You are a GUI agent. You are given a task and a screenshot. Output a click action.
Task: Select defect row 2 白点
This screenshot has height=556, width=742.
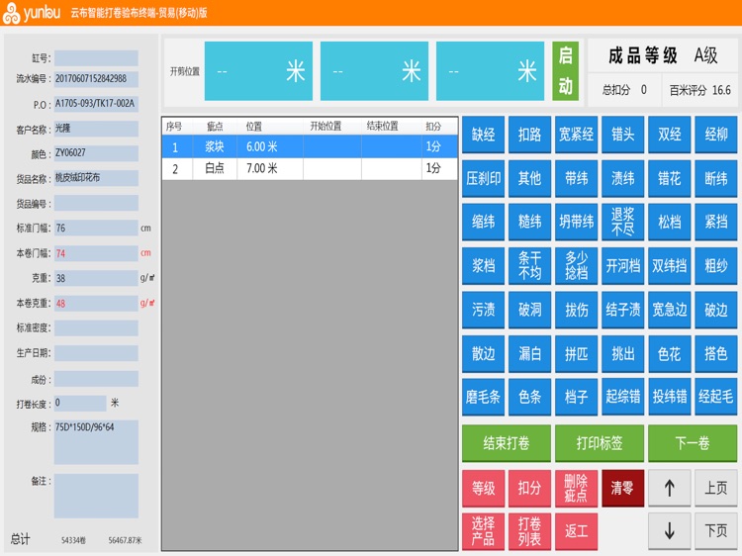coord(310,168)
